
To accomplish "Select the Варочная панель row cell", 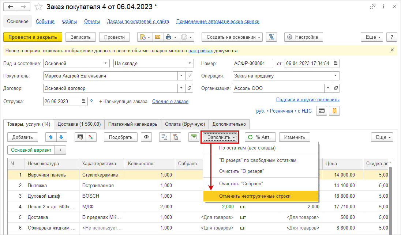I will point(52,175).
